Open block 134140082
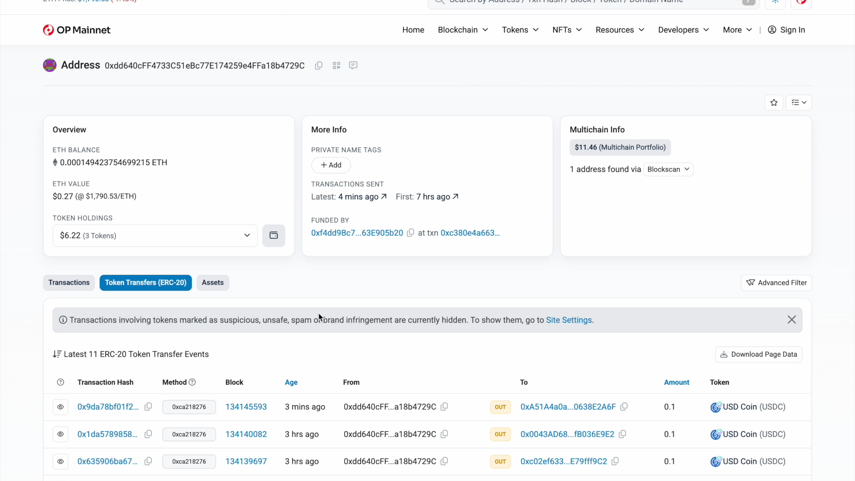The width and height of the screenshot is (855, 481). [x=246, y=434]
